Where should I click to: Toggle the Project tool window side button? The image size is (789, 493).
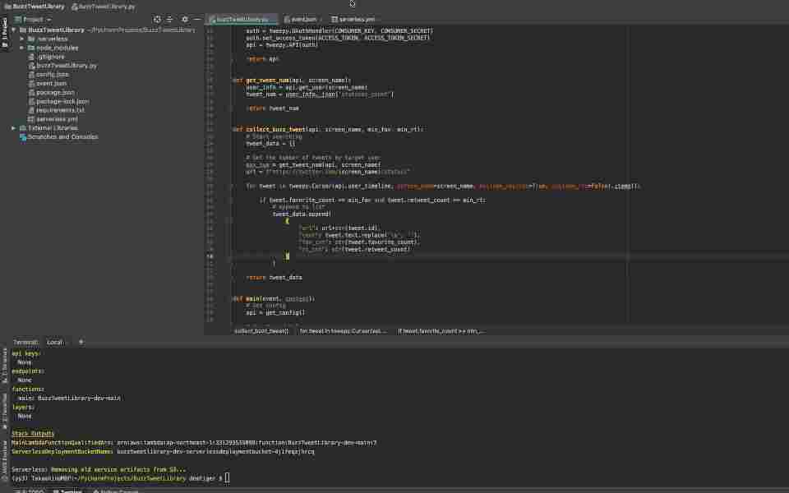click(5, 33)
